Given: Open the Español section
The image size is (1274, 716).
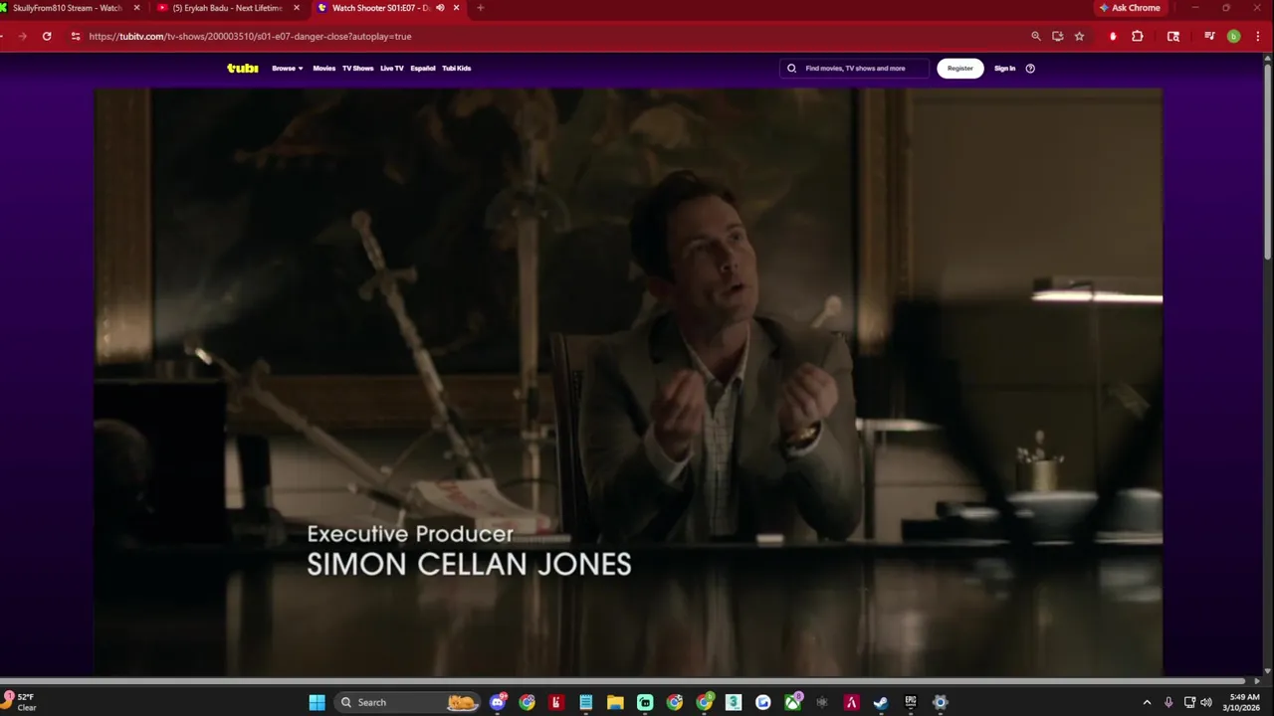Looking at the screenshot, I should click(423, 69).
